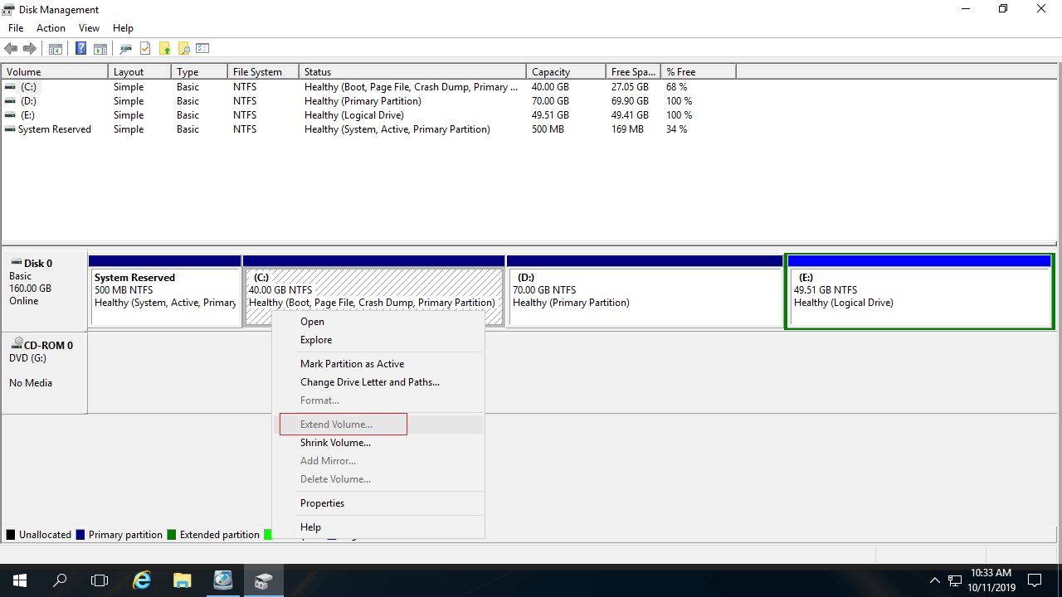This screenshot has width=1062, height=597.
Task: Click the drive-with-magnifier toolbar icon
Action: 126,49
